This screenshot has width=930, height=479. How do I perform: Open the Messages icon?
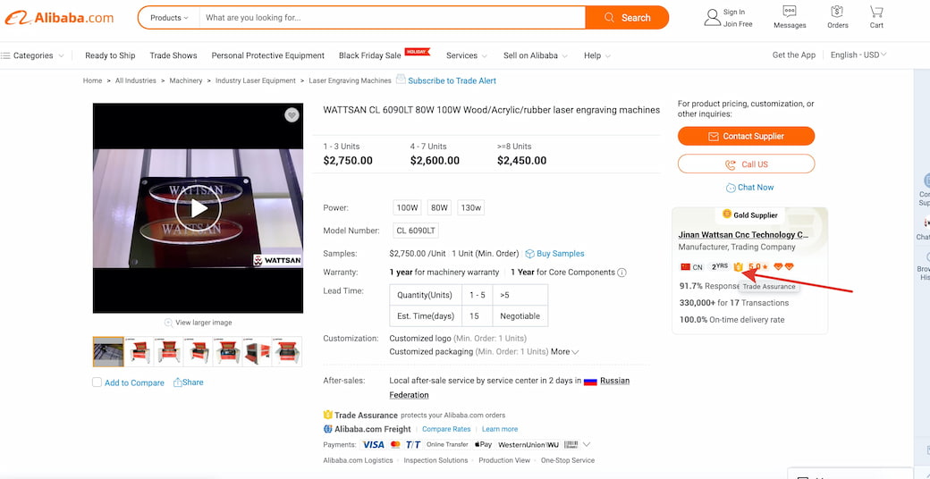click(x=790, y=13)
